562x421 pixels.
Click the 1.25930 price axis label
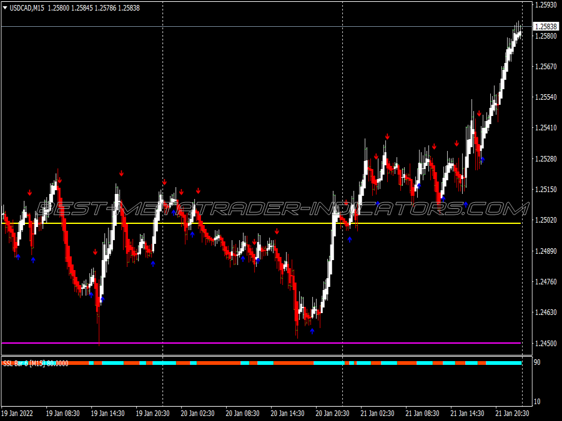pyautogui.click(x=546, y=4)
